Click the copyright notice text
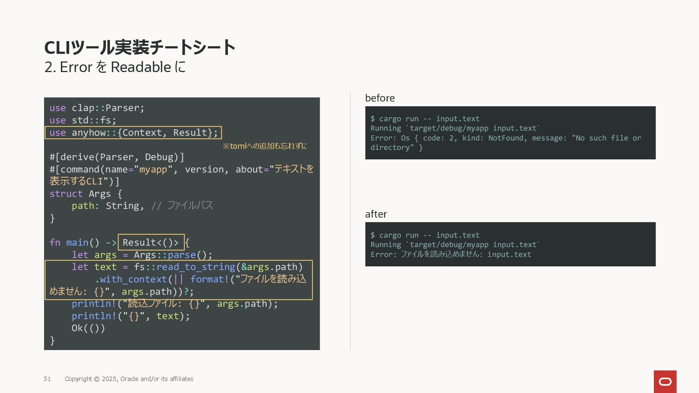 [129, 379]
